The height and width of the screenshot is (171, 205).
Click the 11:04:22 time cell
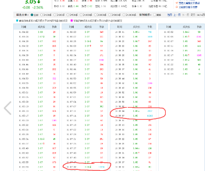pyautogui.click(x=24, y=32)
